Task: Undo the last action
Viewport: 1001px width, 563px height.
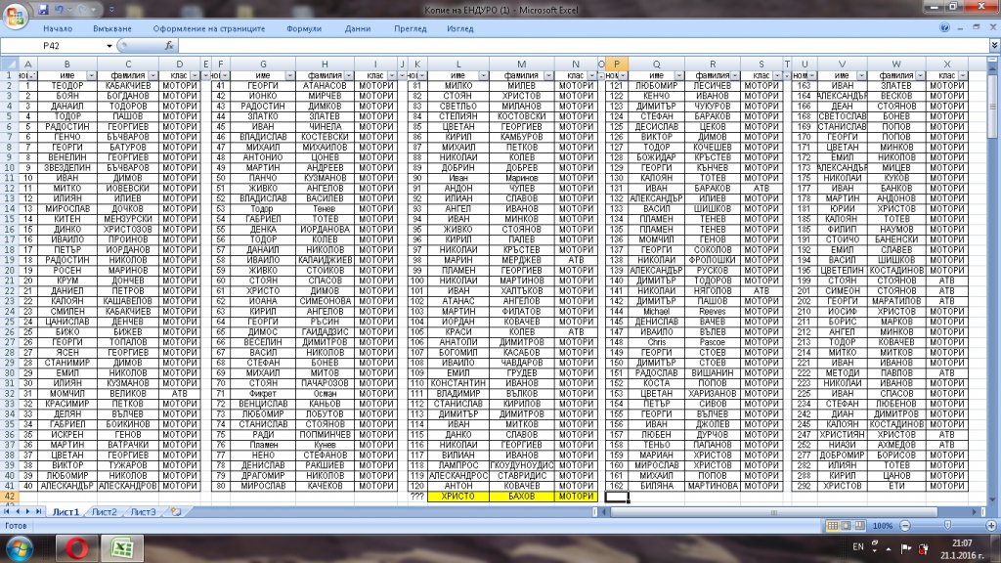Action: [x=59, y=10]
